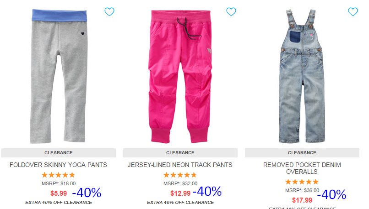
Task: Click the $12.99 sale price
Action: 180,193
